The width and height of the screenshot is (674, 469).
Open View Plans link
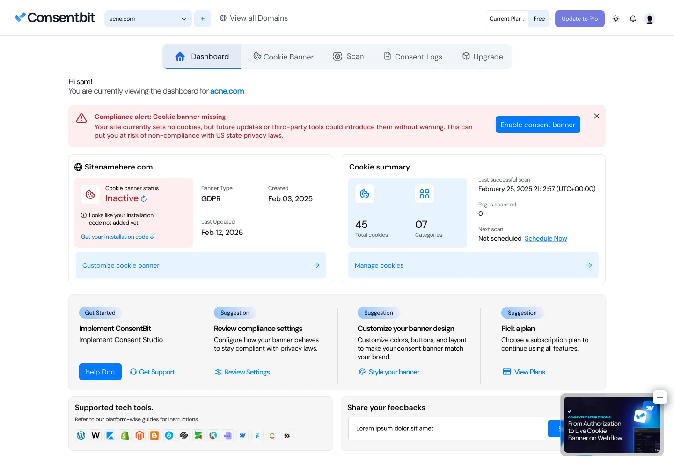coord(524,372)
